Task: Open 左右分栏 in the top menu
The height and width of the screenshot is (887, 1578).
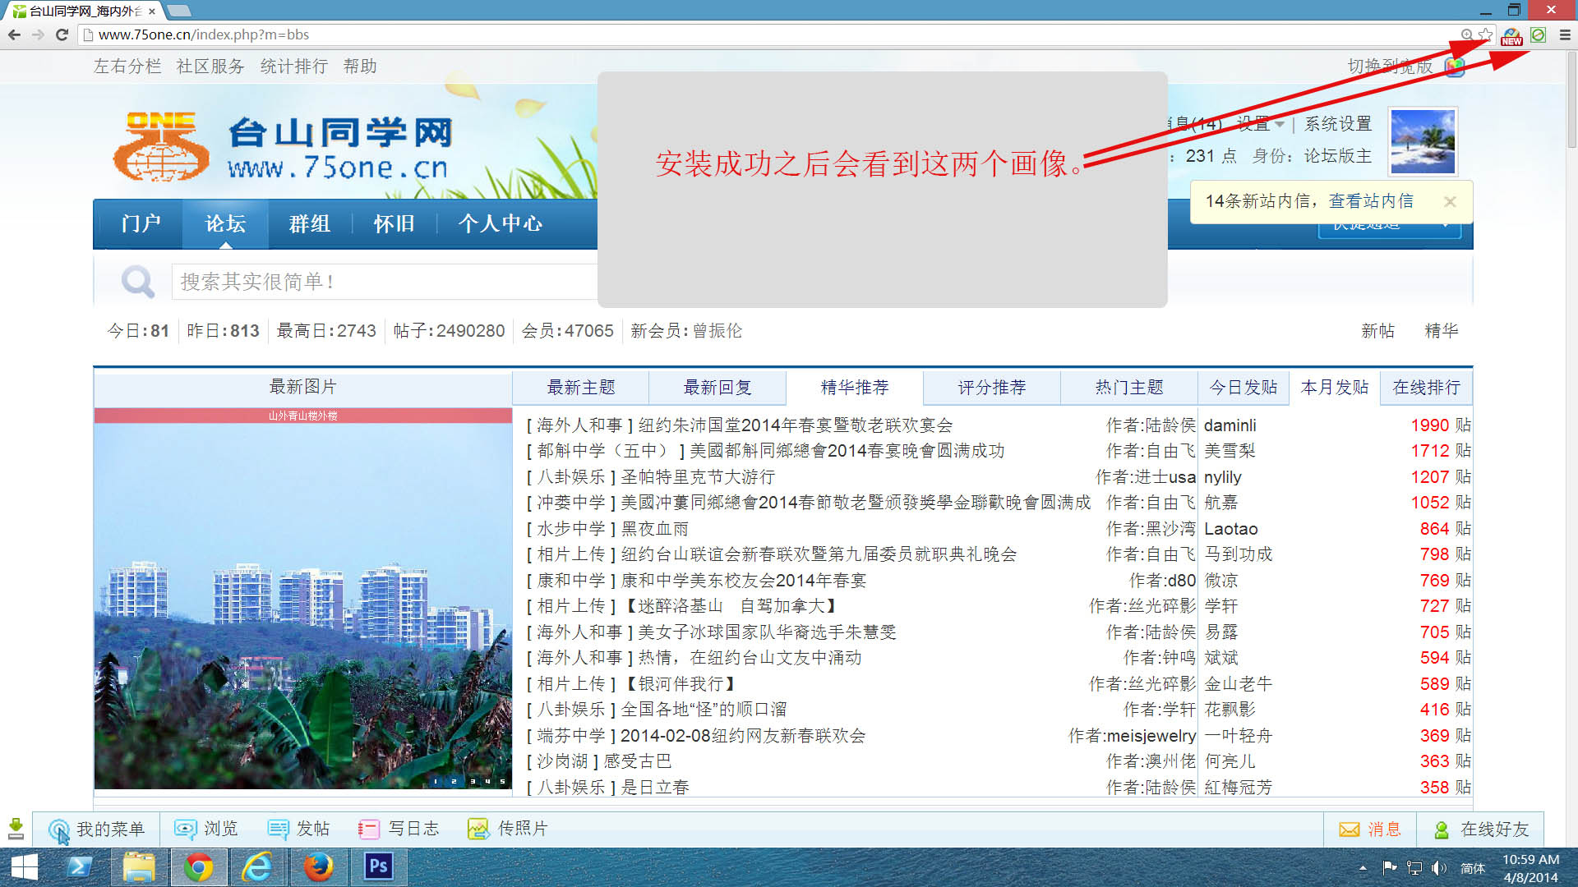Action: pyautogui.click(x=127, y=67)
